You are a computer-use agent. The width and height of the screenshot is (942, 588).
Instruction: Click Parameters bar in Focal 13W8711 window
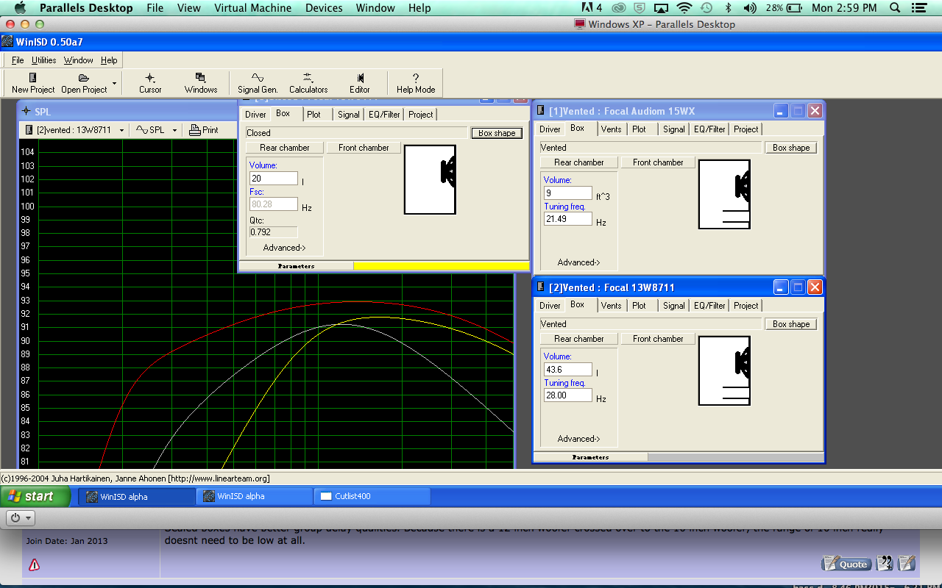click(590, 457)
